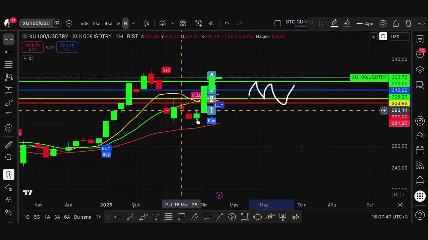Open the emoji icons tool
The height and width of the screenshot is (240, 428).
coord(9,128)
